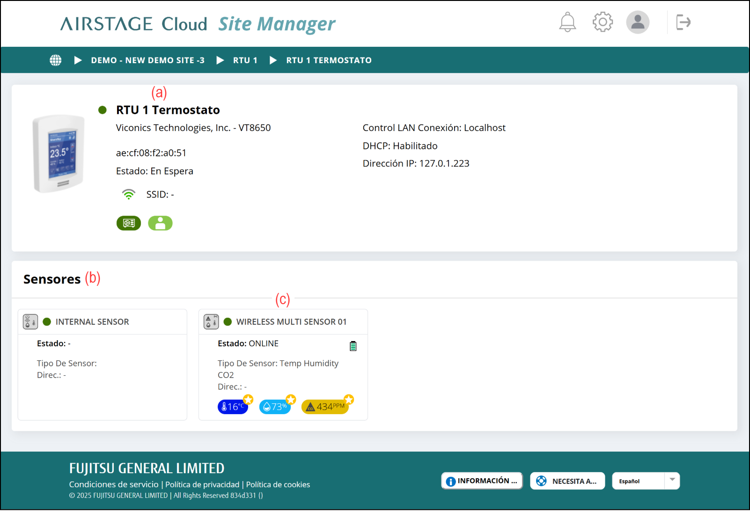This screenshot has height=511, width=750.
Task: Open Política de privacidad link
Action: tap(202, 484)
